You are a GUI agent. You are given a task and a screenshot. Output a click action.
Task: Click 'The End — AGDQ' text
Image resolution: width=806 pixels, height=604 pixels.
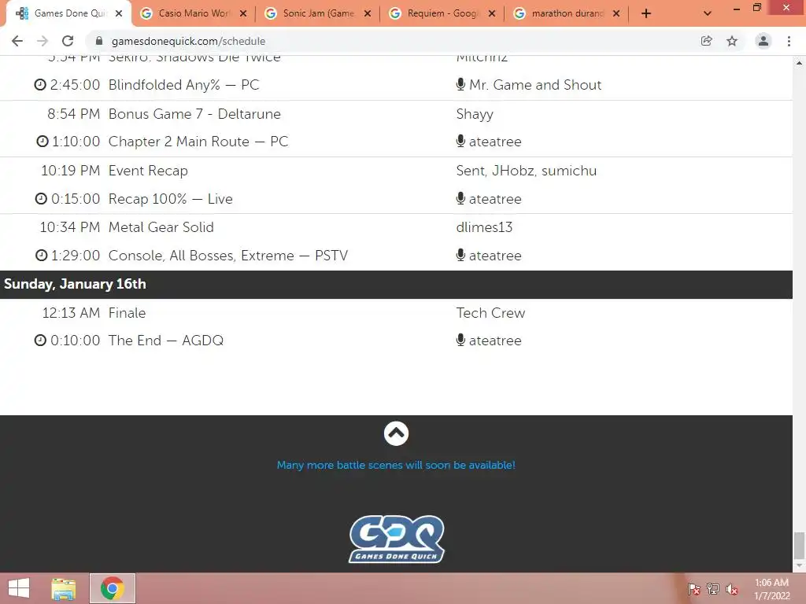point(165,341)
